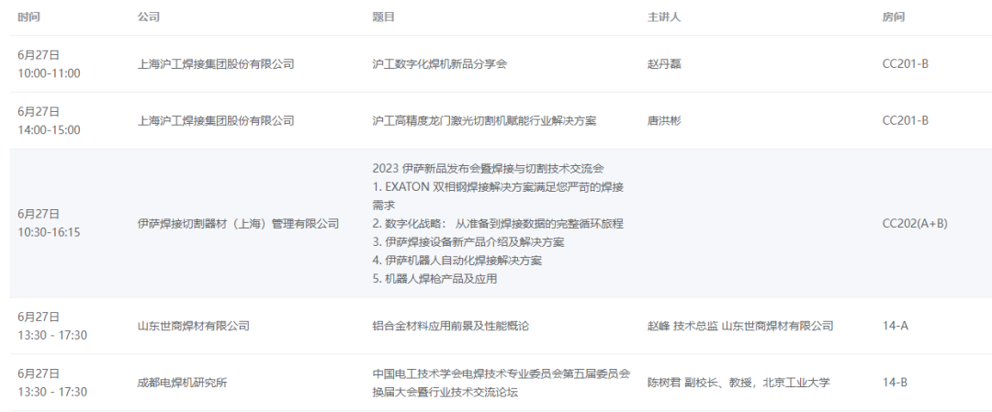This screenshot has height=412, width=992.
Task: Click the 题目 column header
Action: point(384,17)
